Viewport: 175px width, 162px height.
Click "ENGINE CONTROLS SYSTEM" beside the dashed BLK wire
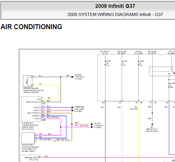[79, 77]
